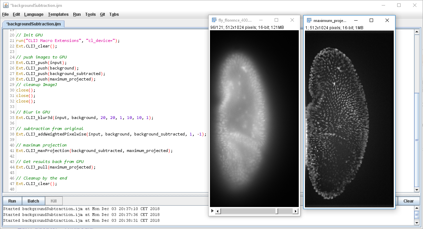Open the Language menu

pos(34,14)
